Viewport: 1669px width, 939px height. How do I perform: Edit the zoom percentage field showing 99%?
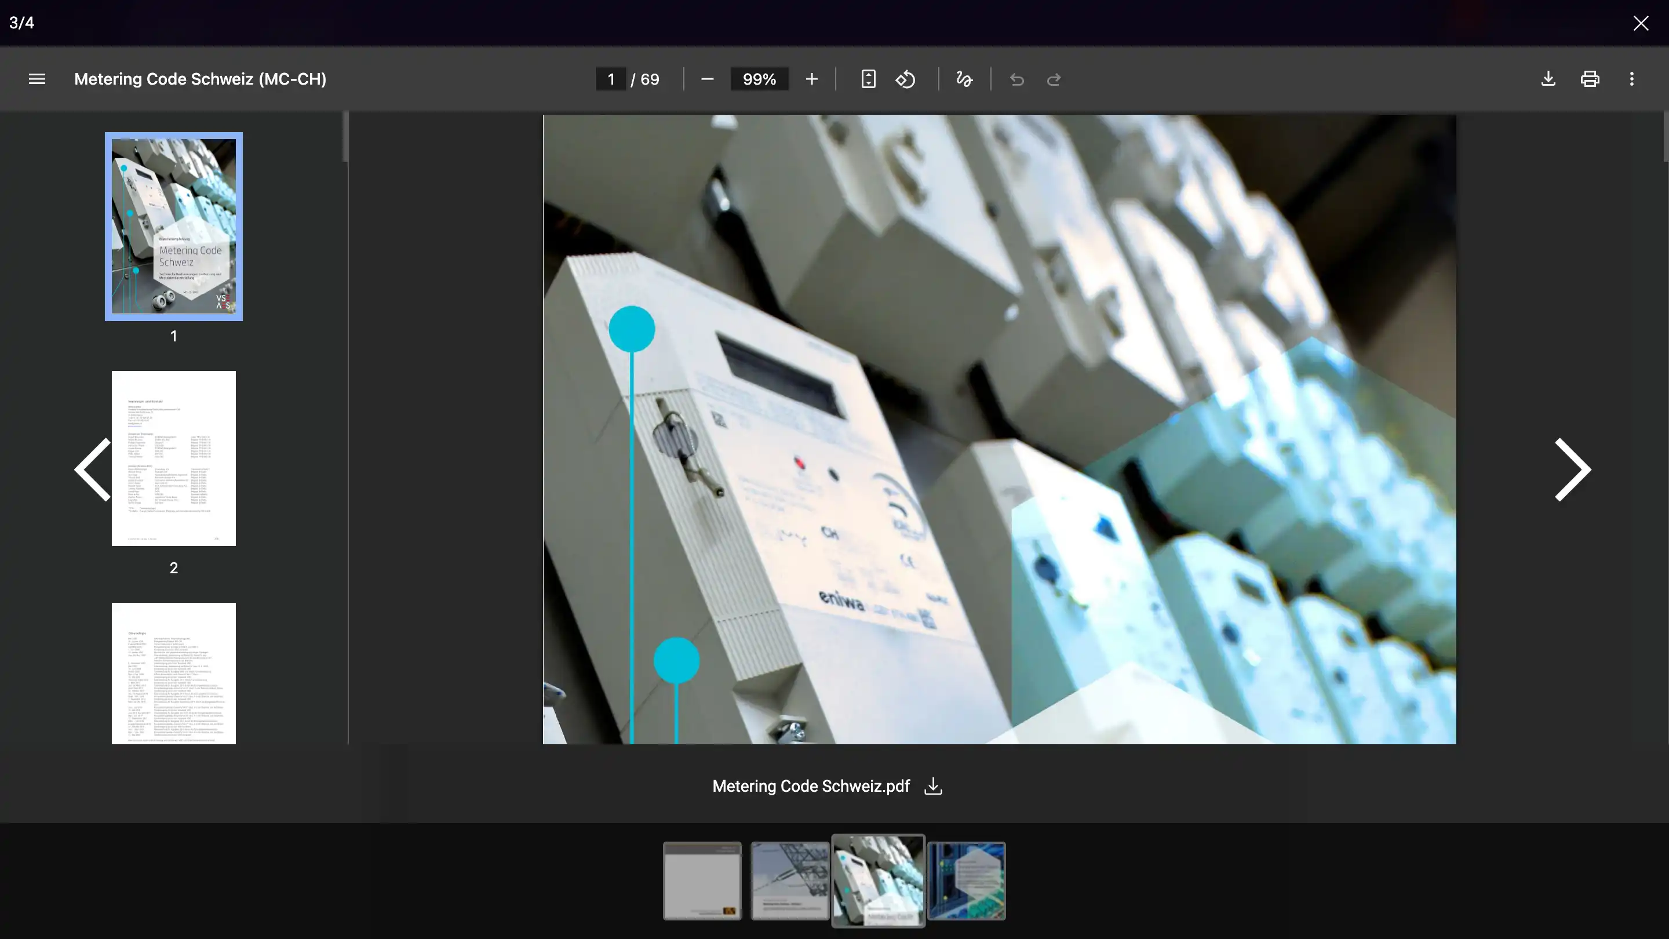759,78
